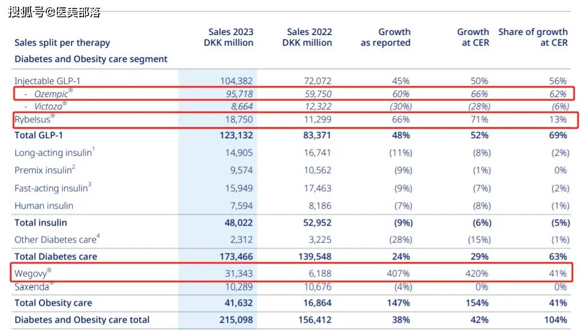Click Human insulin 2023 sales 7,594

click(x=241, y=205)
